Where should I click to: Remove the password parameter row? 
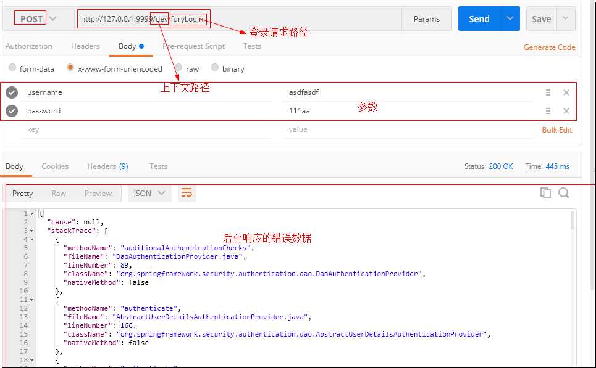point(566,111)
